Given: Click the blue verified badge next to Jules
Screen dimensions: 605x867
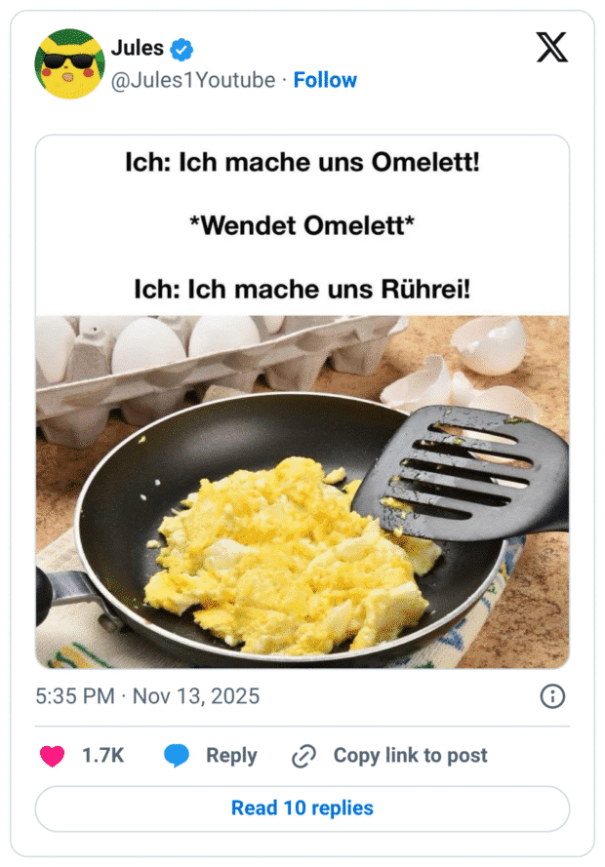Looking at the screenshot, I should point(181,48).
